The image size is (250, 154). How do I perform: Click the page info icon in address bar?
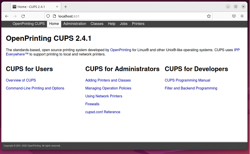[x=54, y=16]
